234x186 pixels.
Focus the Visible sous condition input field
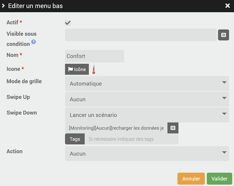(x=141, y=35)
